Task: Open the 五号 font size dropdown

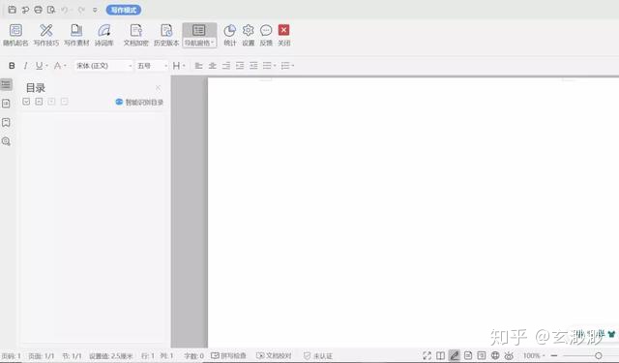Action: [153, 66]
